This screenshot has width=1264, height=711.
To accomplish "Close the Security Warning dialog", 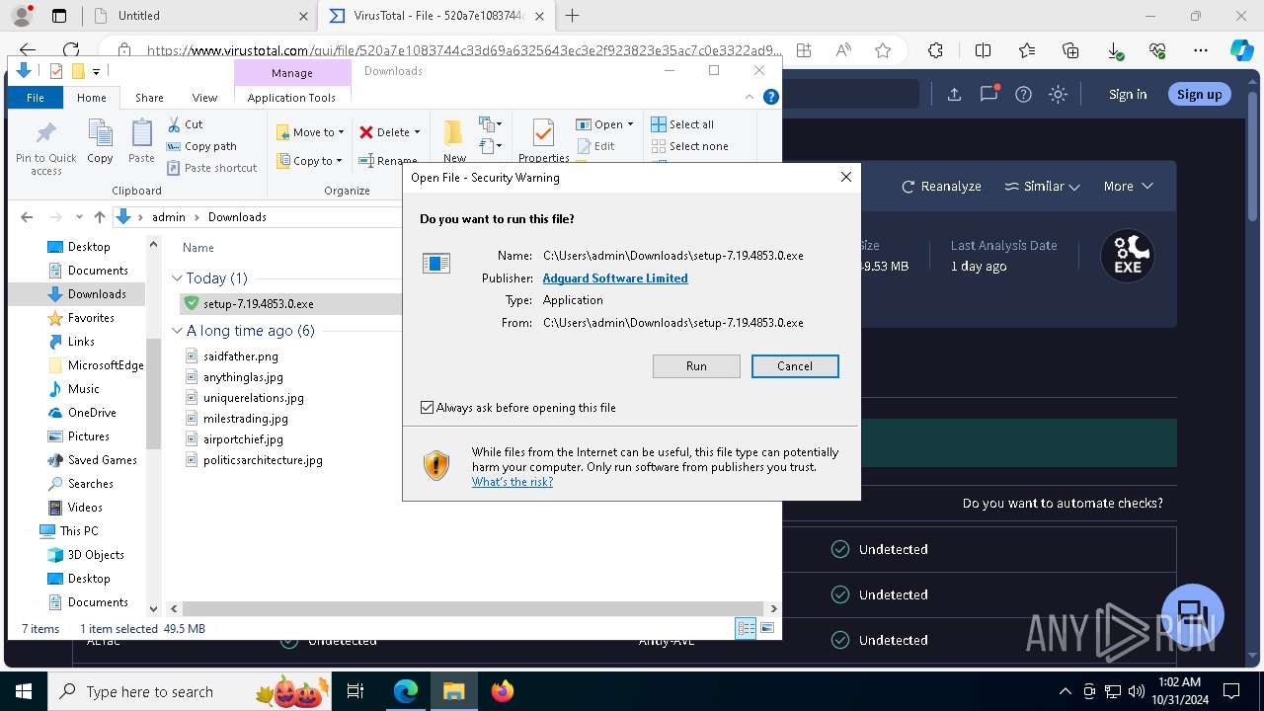I will [845, 178].
